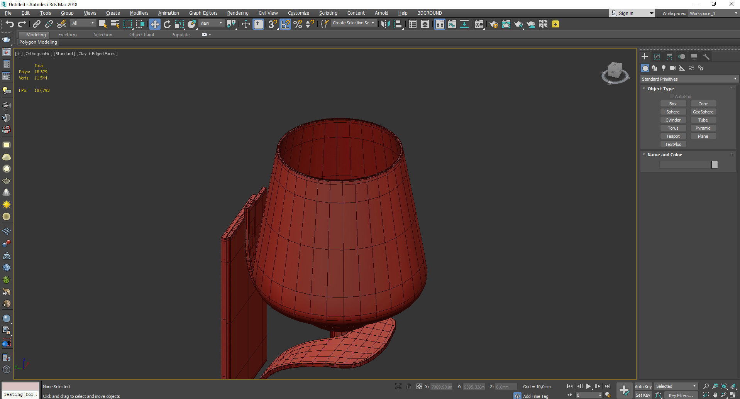Open the Scene Explorer toggle
This screenshot has height=399, width=740.
coord(412,24)
